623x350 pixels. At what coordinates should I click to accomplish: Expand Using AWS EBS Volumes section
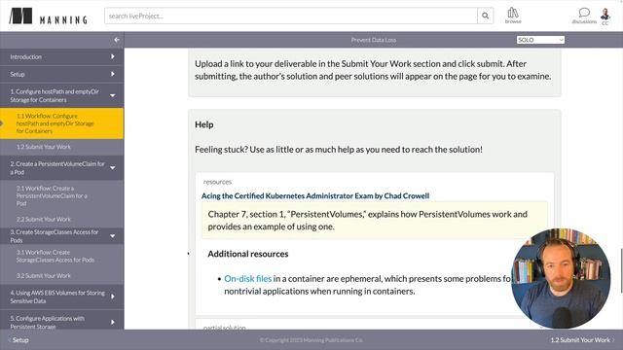(x=113, y=297)
